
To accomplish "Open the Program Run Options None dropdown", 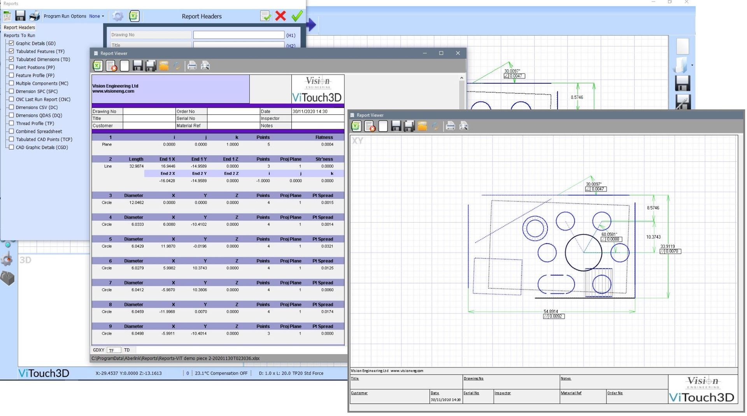I will click(x=96, y=16).
